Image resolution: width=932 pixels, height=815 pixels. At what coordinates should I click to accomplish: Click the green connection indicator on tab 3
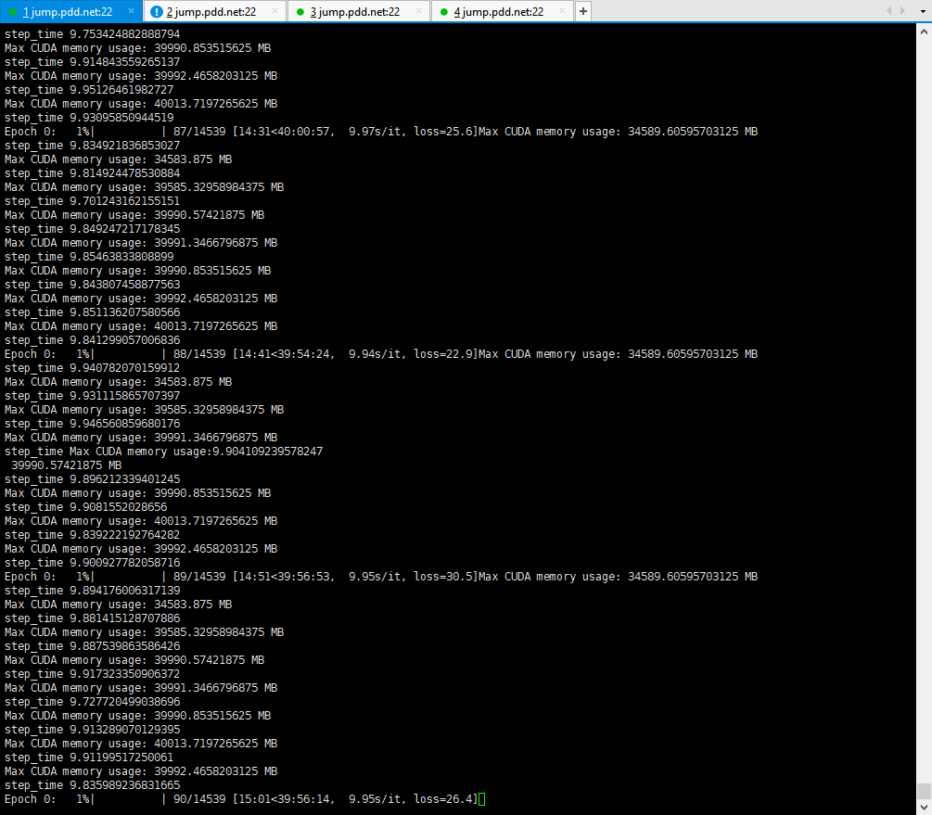pos(300,9)
